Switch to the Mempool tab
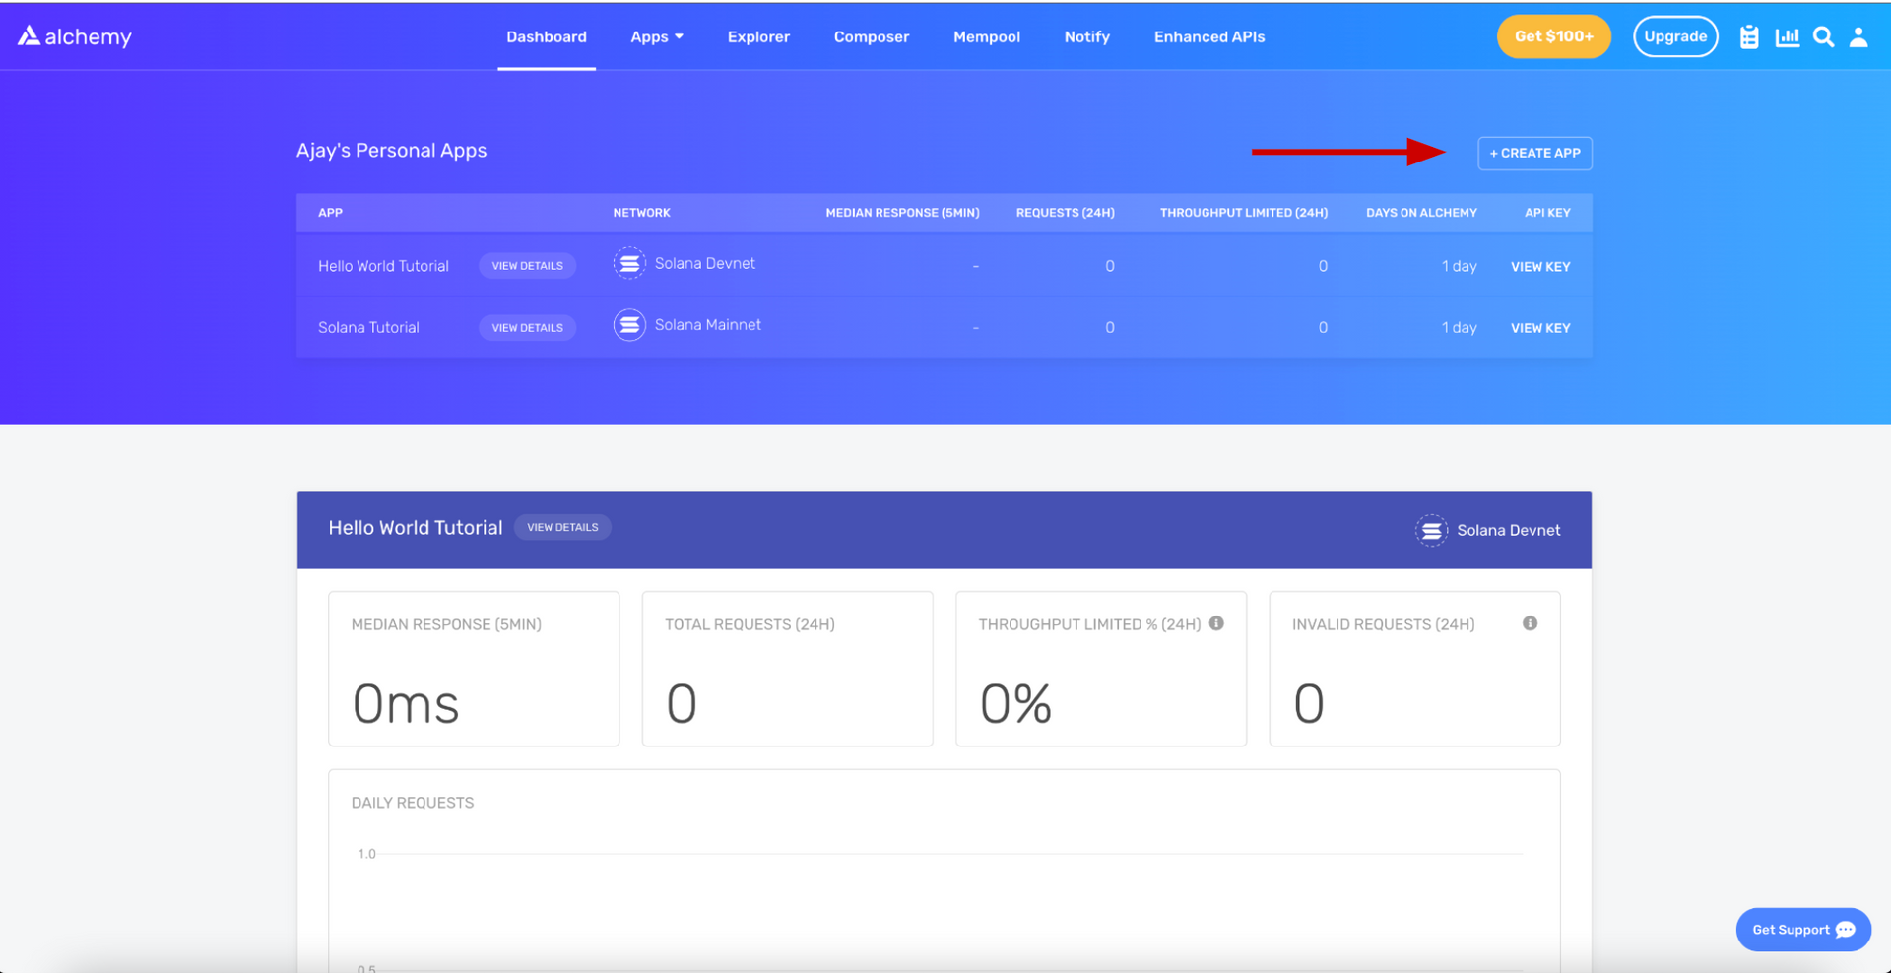Viewport: 1891px width, 973px height. (987, 37)
